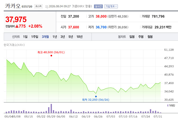Click the 코스피 market badge
Screen dimensions: 178x120
[38, 6]
